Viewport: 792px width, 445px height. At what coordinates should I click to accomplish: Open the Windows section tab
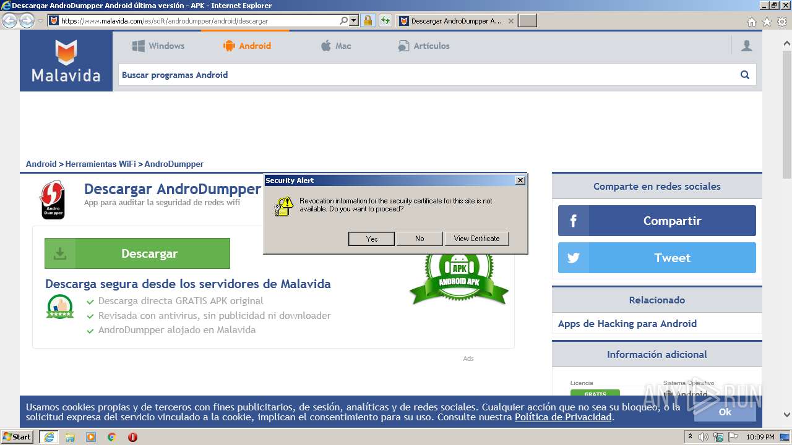[158, 46]
